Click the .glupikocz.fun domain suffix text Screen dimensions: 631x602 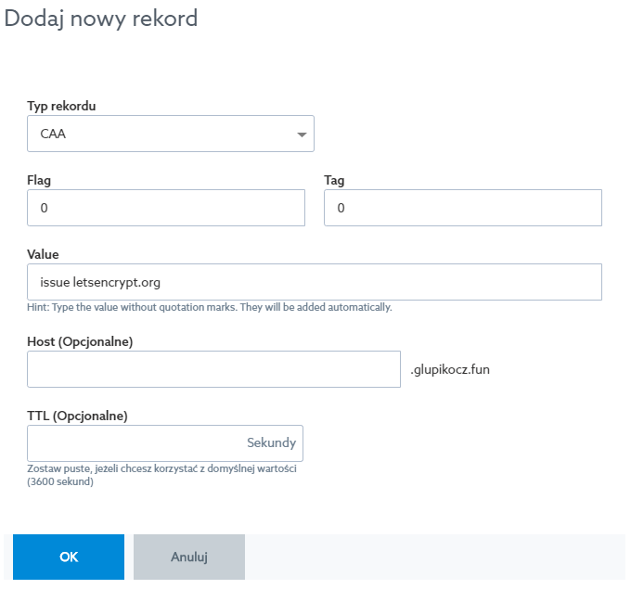tap(450, 369)
